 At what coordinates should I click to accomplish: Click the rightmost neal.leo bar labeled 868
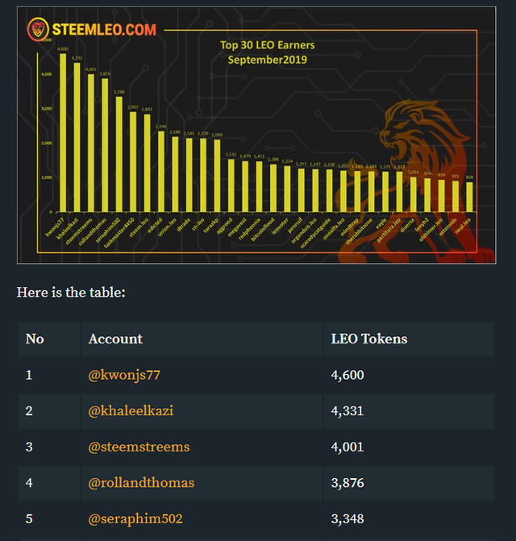click(x=469, y=197)
